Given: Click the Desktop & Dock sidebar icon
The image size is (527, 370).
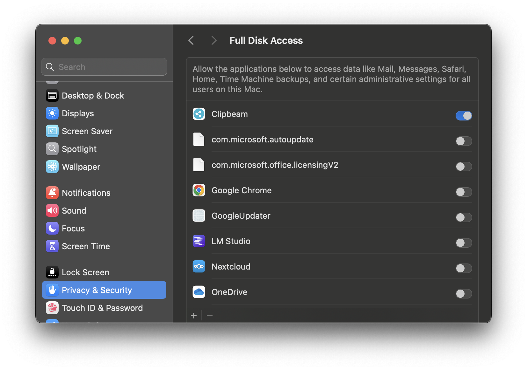Looking at the screenshot, I should 52,95.
